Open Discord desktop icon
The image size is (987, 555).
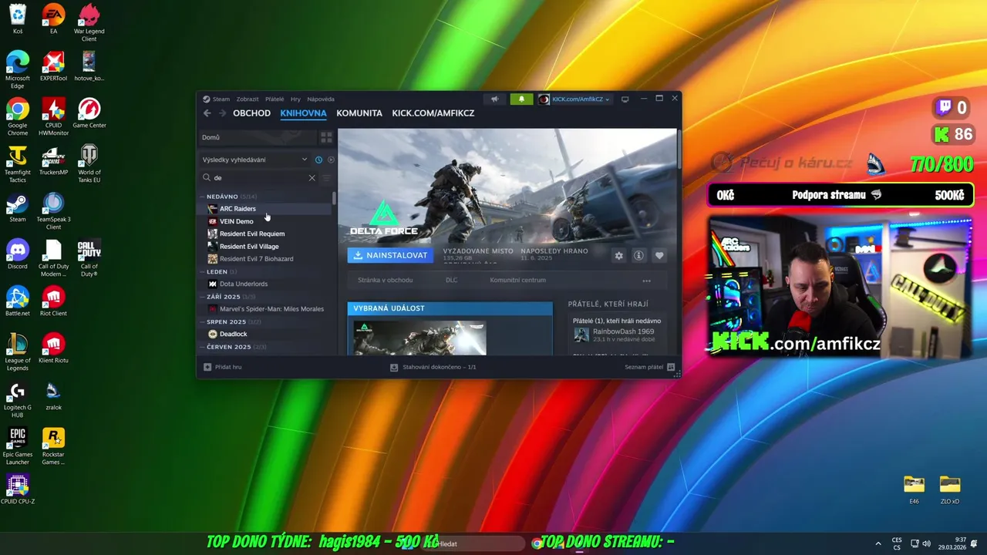click(17, 254)
